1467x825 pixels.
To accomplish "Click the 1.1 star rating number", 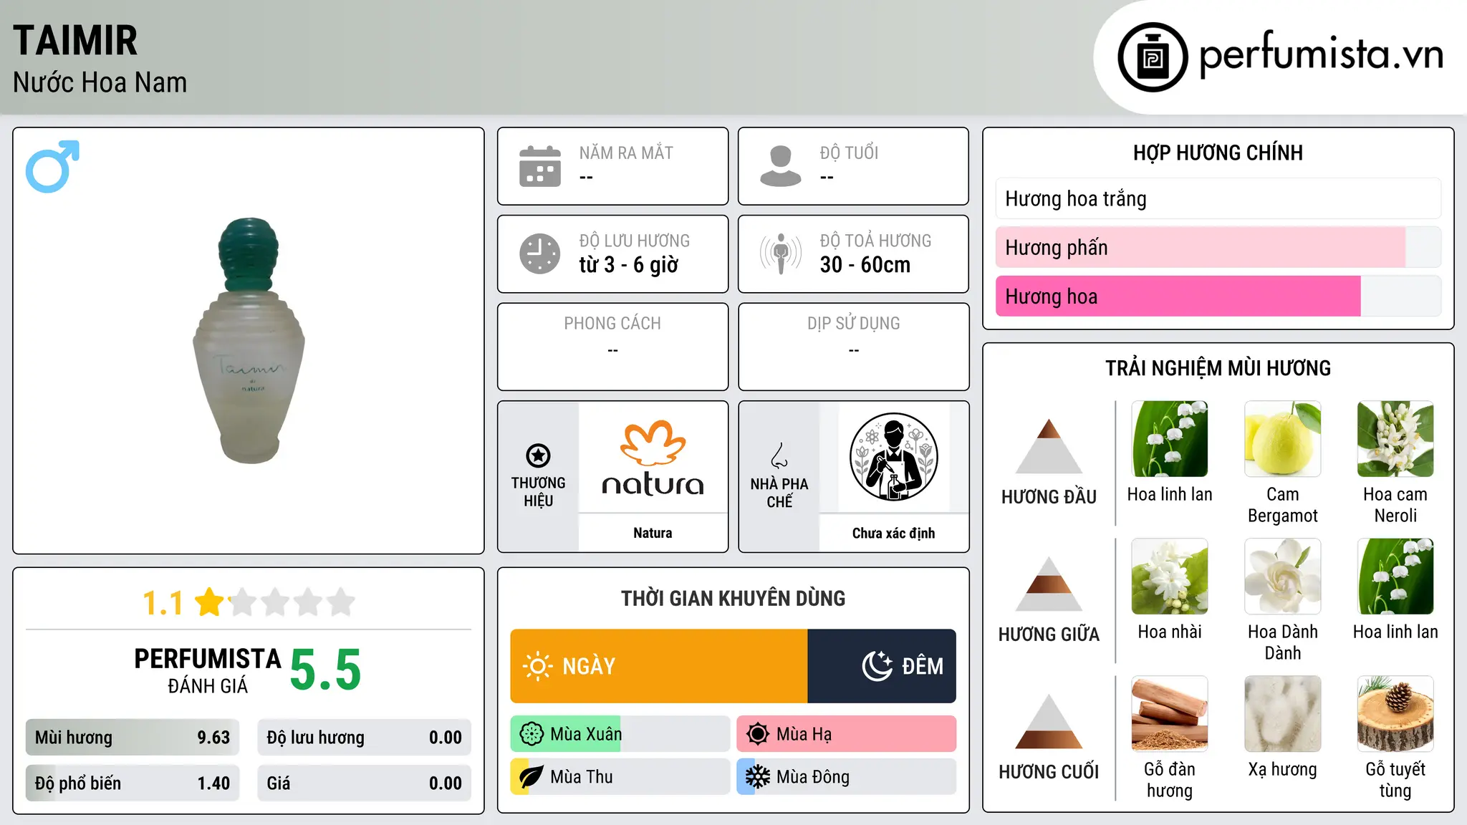I will click(163, 603).
